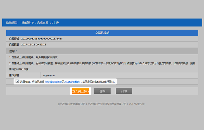Click the transaction number 交易編號 row

(x=36, y=38)
